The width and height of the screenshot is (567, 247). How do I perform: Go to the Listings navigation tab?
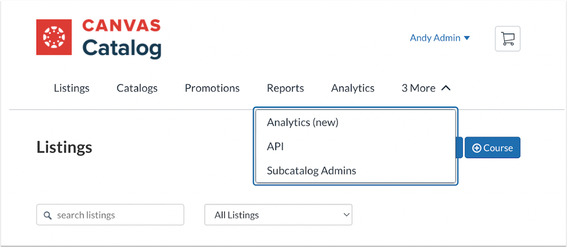(72, 88)
